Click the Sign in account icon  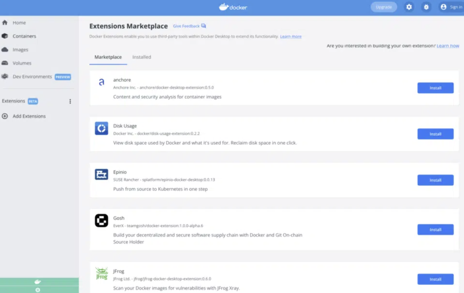tap(443, 7)
